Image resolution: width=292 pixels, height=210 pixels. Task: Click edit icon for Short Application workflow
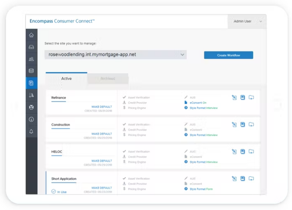(234, 178)
